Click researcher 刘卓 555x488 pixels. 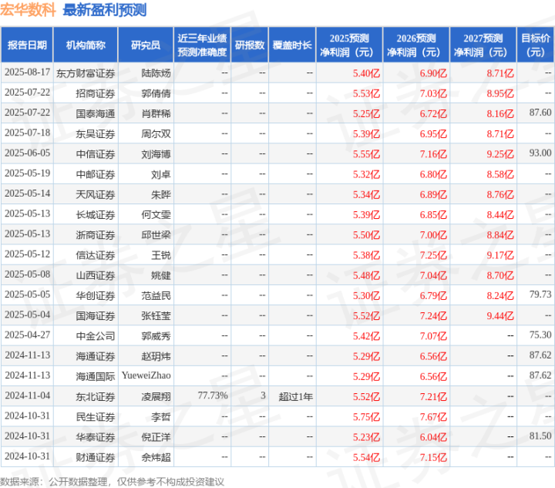tap(161, 174)
